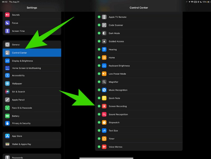Add Timer using its plus button
Viewport: 211px width, 159px height.
(99, 139)
